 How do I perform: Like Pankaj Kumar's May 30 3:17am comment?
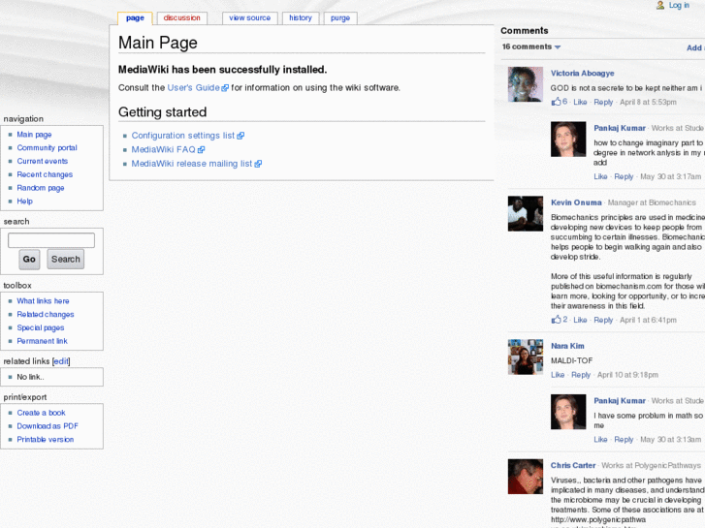(600, 176)
